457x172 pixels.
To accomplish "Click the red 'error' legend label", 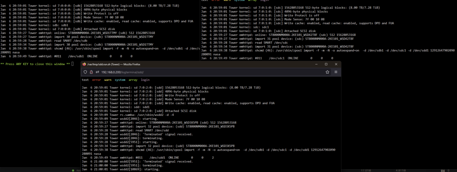I will (x=96, y=80).
